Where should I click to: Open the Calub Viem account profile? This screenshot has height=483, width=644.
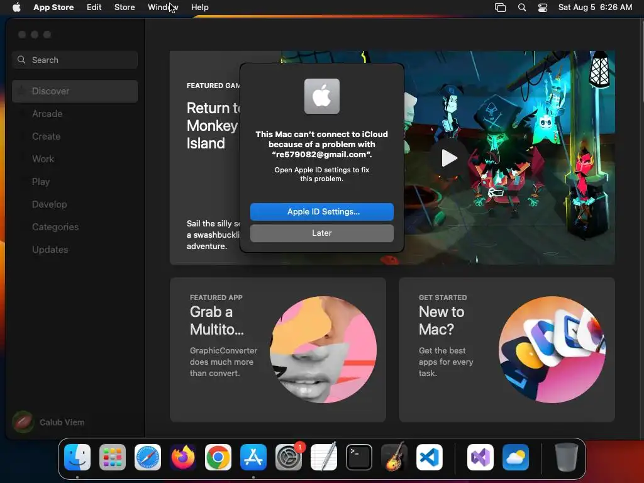click(x=48, y=422)
